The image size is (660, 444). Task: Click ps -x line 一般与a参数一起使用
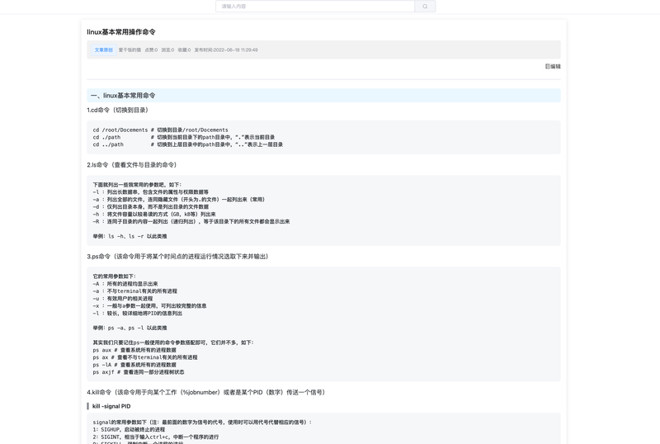150,306
